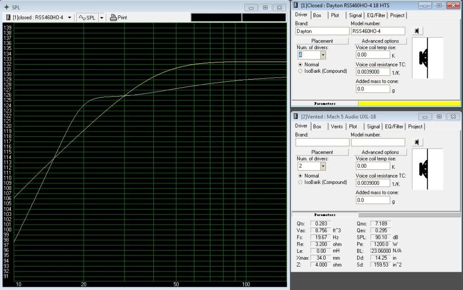Screen dimensions: 463x290
Task: Click the Brand field containing Dayton
Action: point(322,31)
